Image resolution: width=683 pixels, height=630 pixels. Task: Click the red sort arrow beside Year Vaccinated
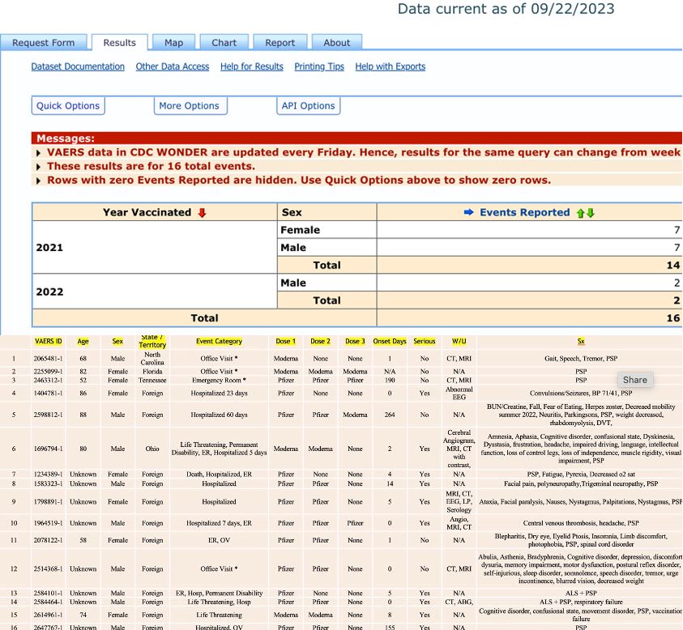tap(202, 213)
